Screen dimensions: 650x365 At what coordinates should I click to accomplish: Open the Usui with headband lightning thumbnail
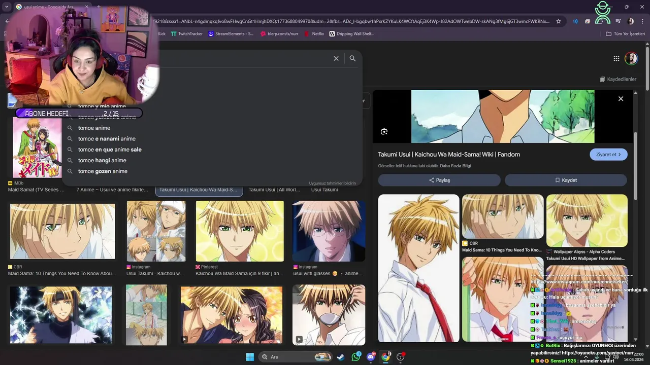click(61, 315)
